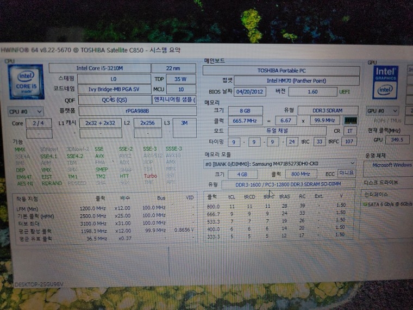Click the 0.8656 V VID value
413x310 pixels.
click(x=184, y=230)
